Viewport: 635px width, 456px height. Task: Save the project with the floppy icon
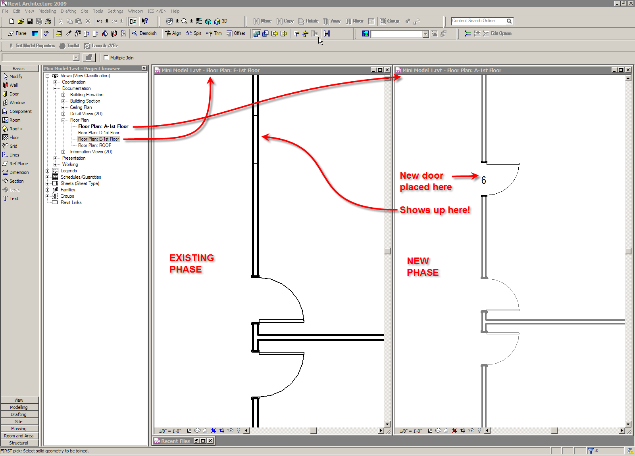tap(30, 21)
